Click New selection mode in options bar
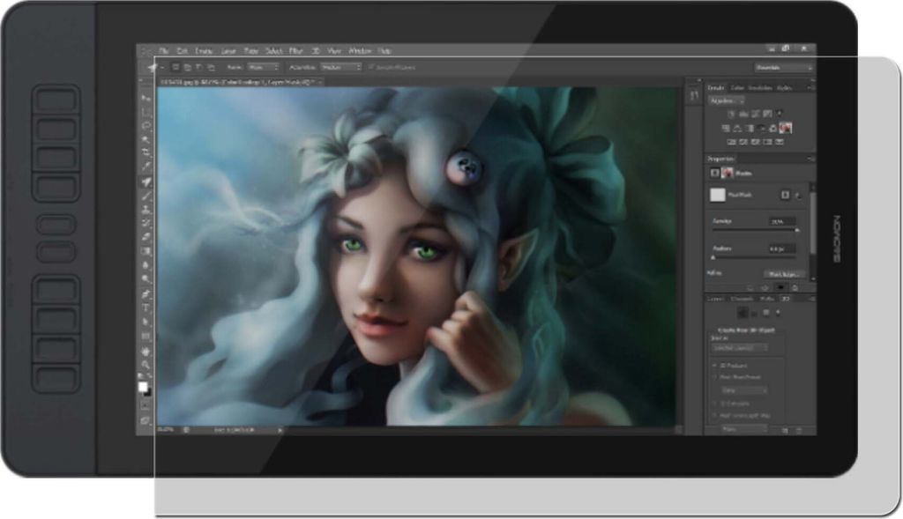The height and width of the screenshot is (519, 903). click(176, 67)
